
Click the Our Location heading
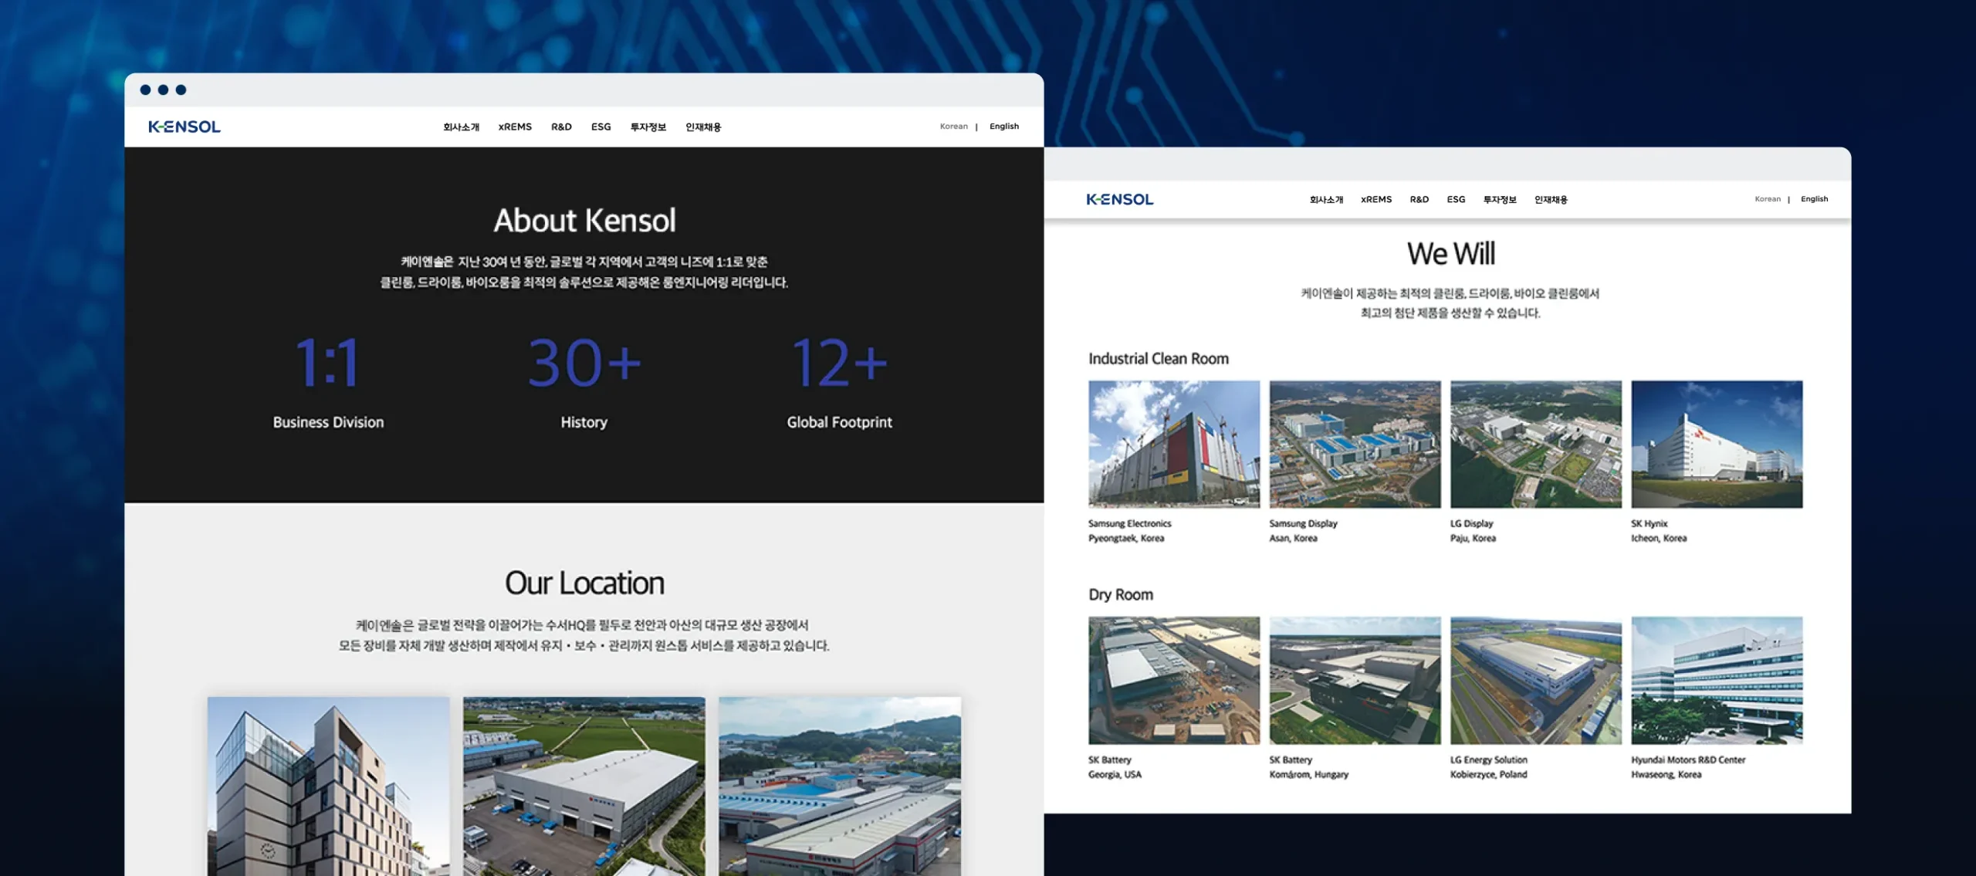(584, 583)
